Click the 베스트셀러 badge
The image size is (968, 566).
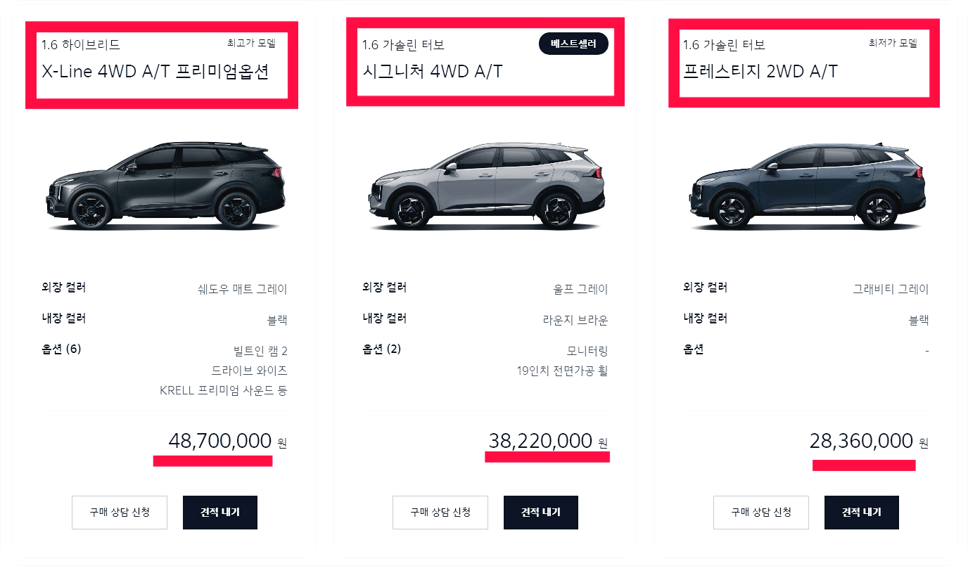point(573,43)
